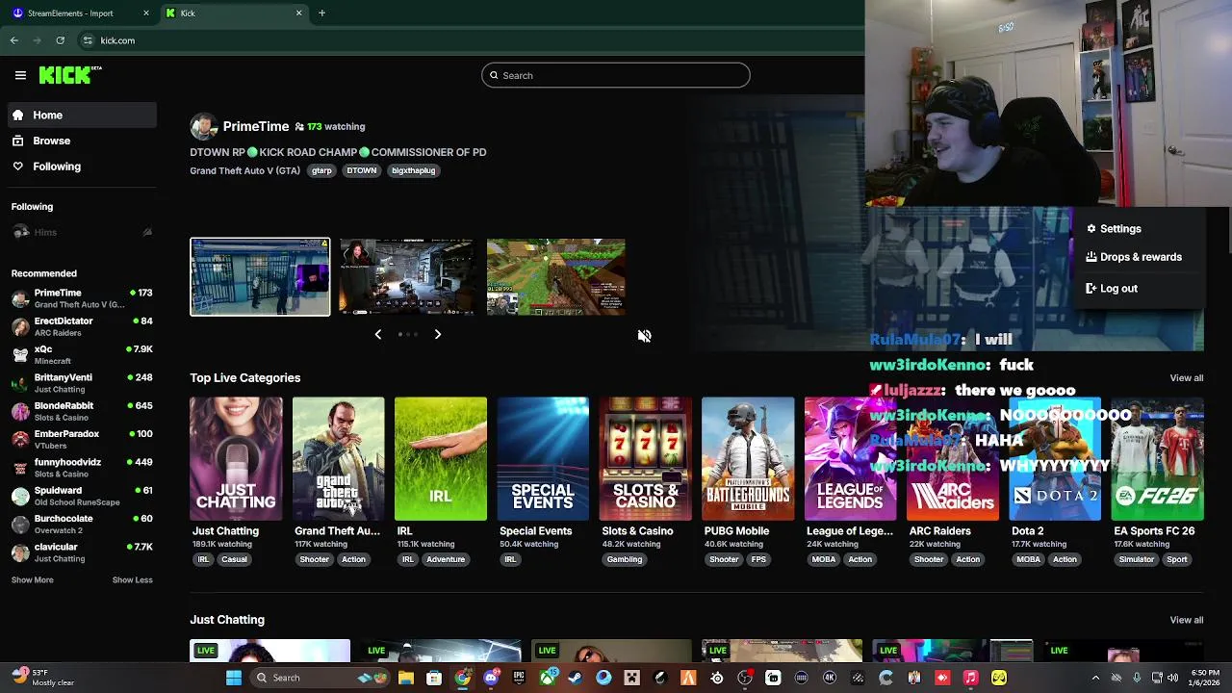Click the DTOWN tag

click(362, 170)
